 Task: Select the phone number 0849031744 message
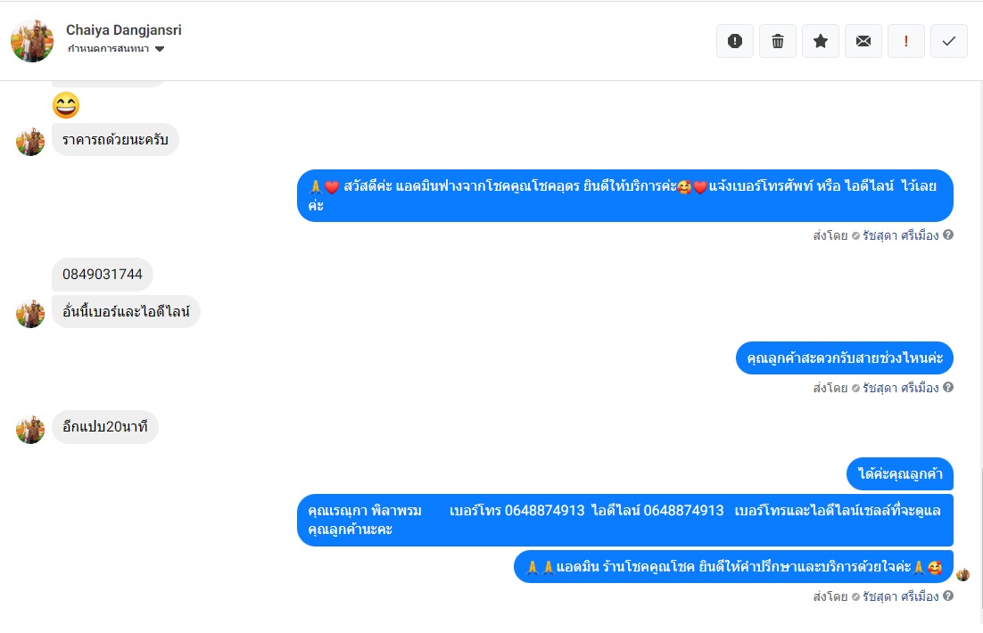coord(103,275)
